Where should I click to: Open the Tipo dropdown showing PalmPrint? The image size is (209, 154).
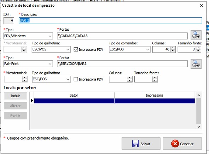coord(50,64)
